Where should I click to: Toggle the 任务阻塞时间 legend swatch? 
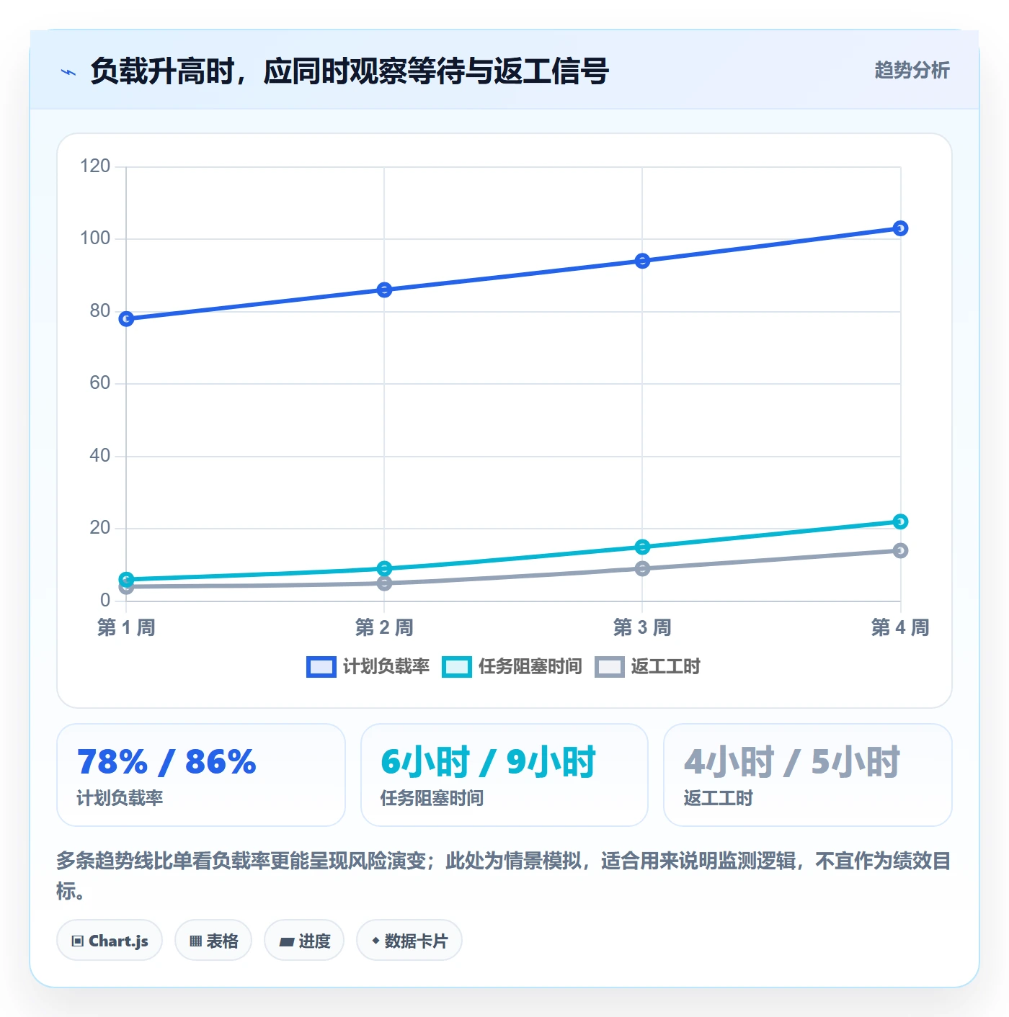[x=457, y=667]
